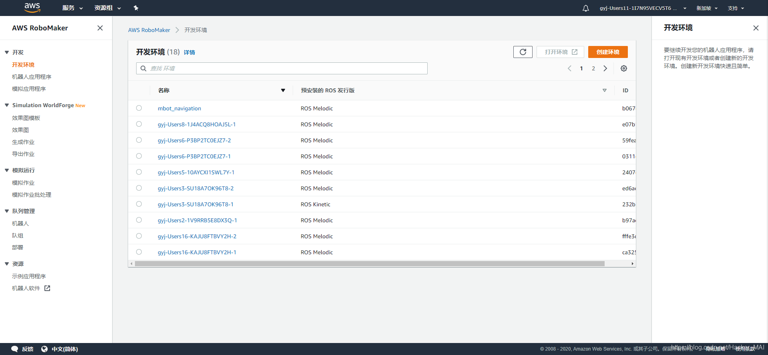Select radio for gyj-Users5-10AYCXI1SWL7Y-1
The width and height of the screenshot is (768, 355).
tap(139, 172)
